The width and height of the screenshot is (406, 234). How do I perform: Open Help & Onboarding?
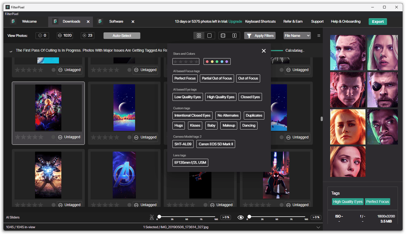346,22
